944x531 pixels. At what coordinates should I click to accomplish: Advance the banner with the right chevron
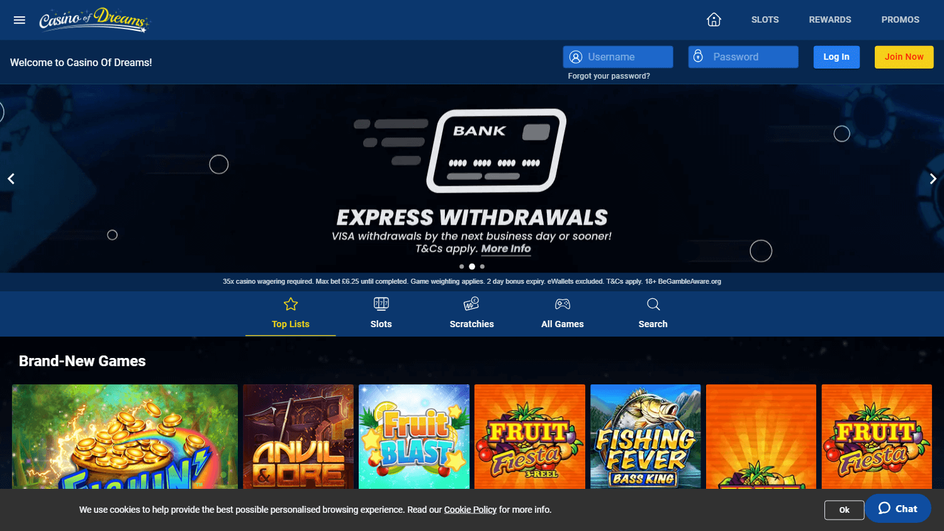point(933,179)
